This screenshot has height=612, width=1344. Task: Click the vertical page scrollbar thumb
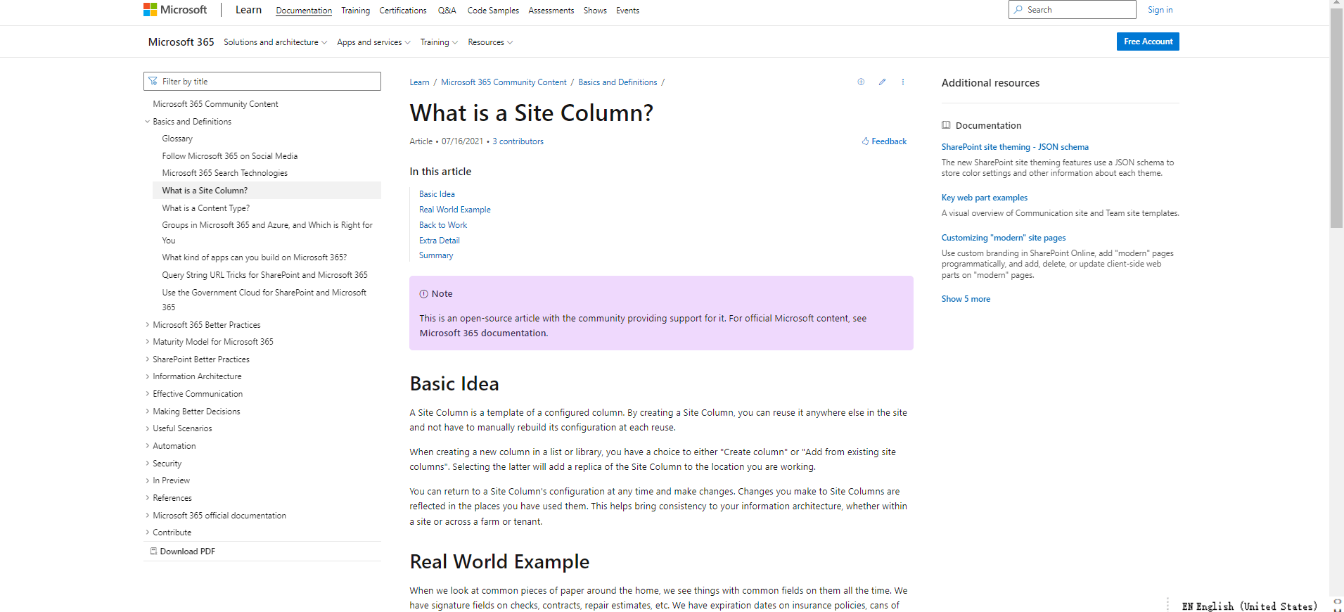click(1336, 118)
